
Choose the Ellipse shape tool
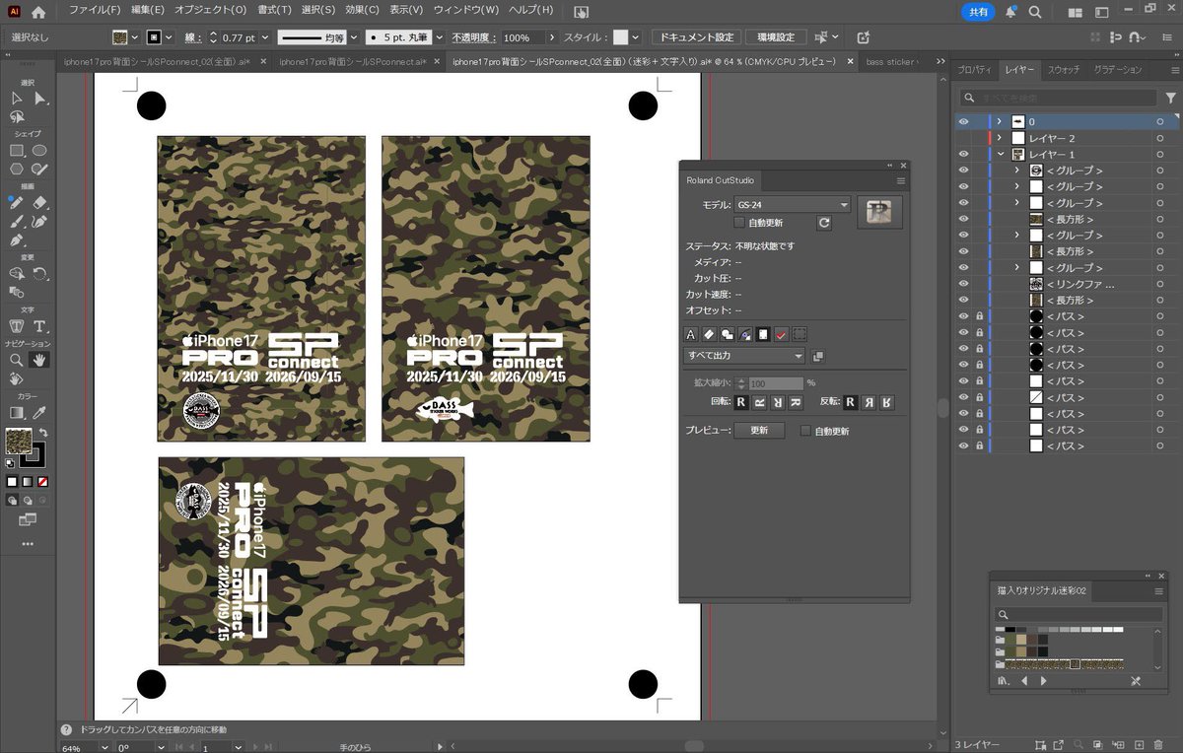[40, 151]
